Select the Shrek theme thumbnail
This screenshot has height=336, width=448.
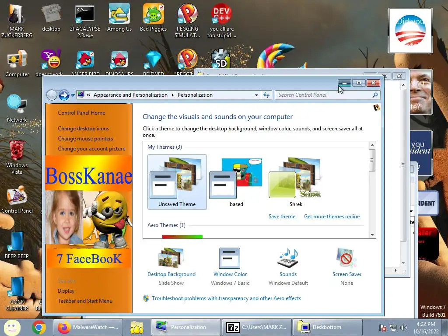(x=296, y=182)
